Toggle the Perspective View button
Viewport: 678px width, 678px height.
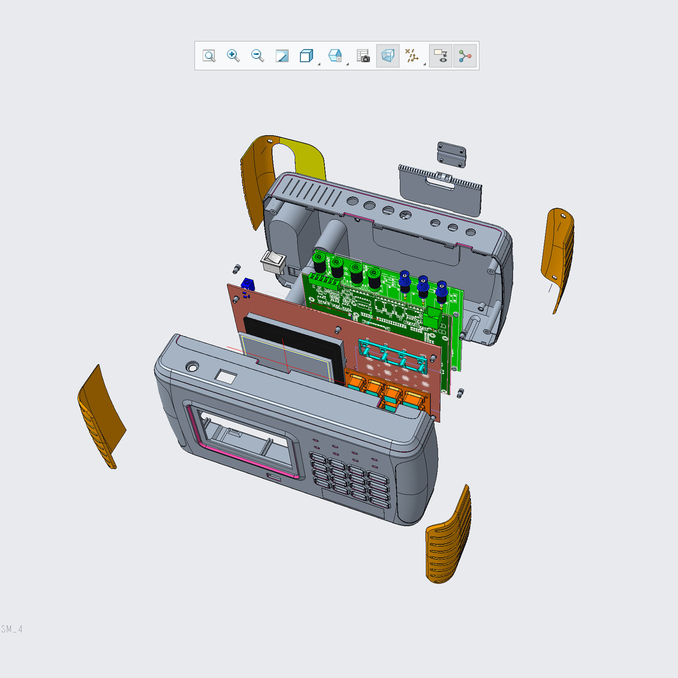388,56
